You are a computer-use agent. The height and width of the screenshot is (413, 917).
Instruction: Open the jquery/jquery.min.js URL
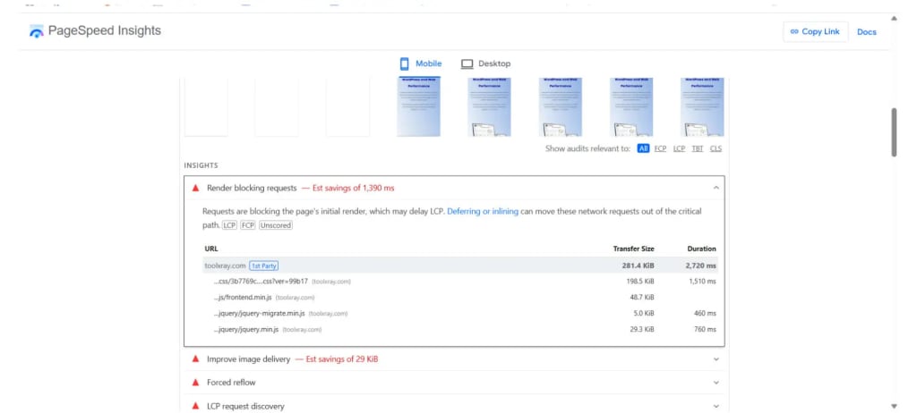(246, 330)
